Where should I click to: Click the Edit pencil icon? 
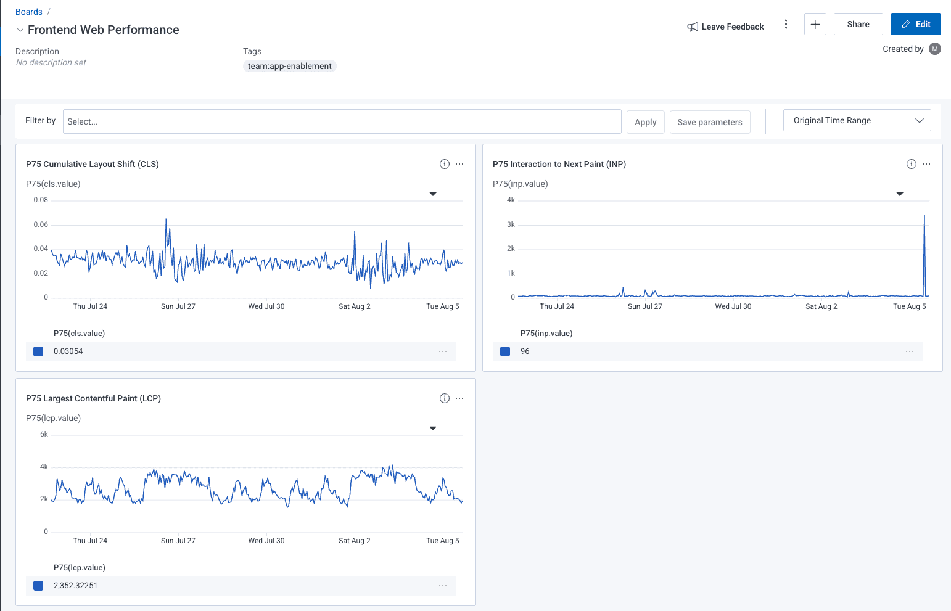click(x=907, y=24)
